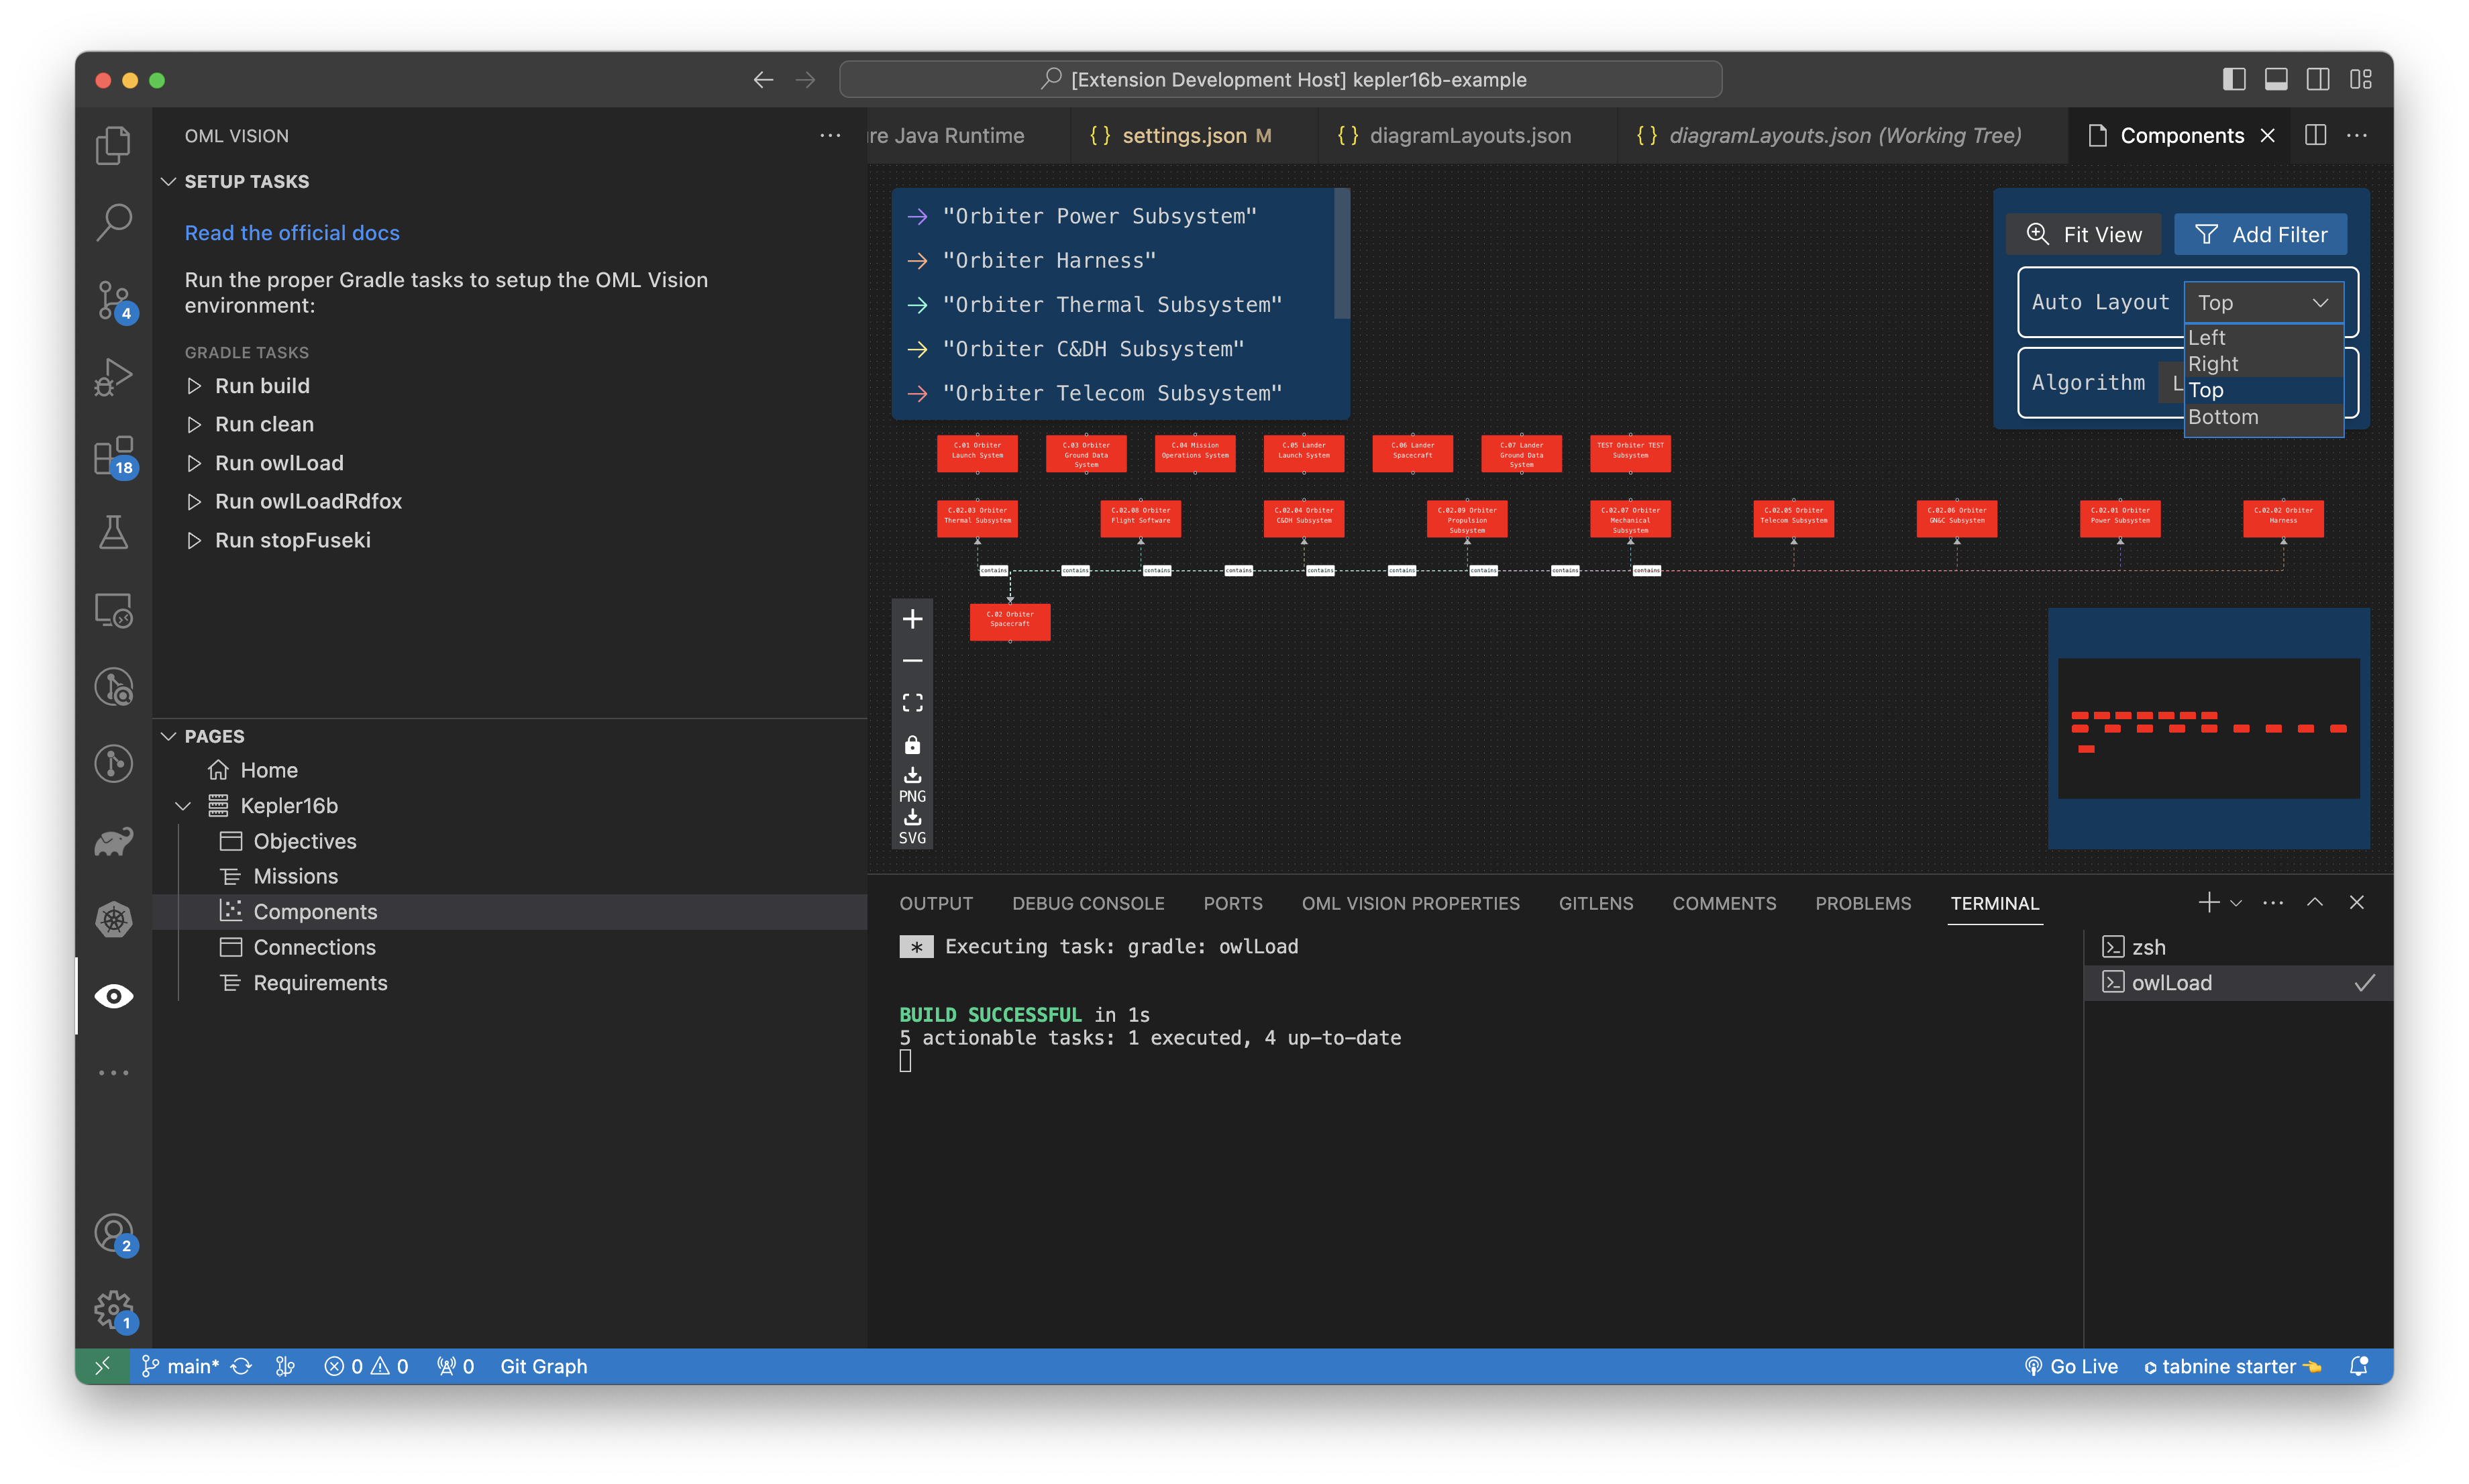2469x1484 pixels.
Task: Toggle the primary side bar
Action: pos(2234,79)
